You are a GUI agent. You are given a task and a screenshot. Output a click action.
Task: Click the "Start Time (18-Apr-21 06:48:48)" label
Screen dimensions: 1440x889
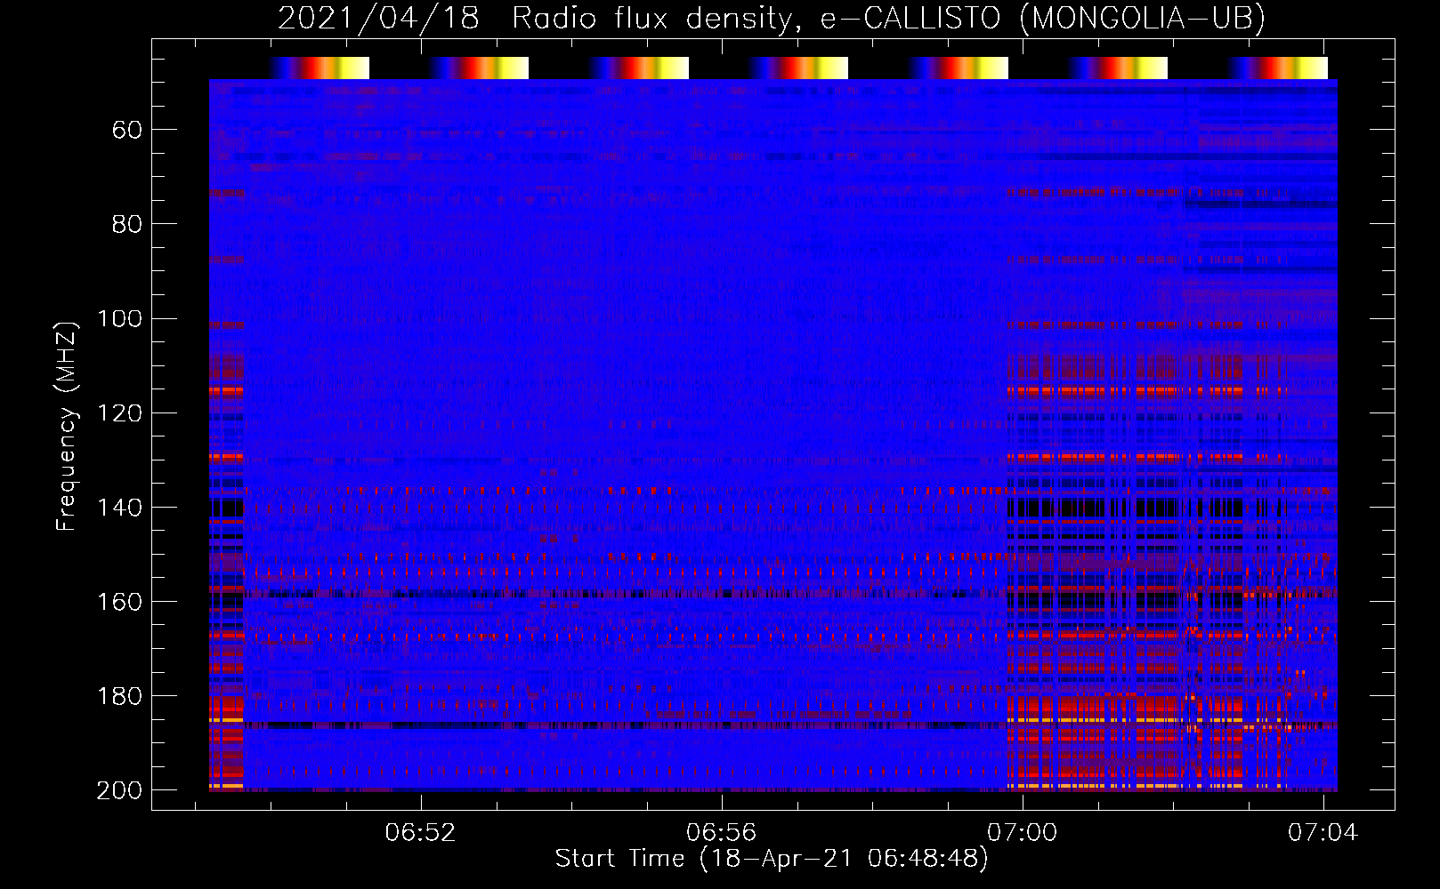[772, 859]
